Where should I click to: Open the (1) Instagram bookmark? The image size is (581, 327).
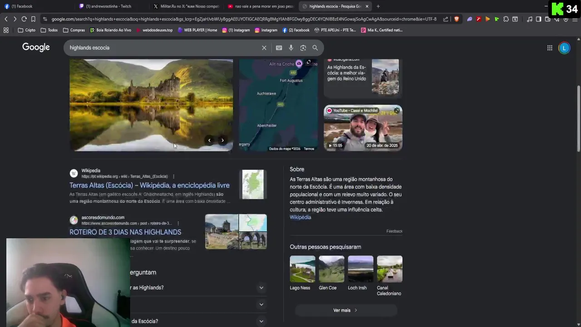coord(236,30)
